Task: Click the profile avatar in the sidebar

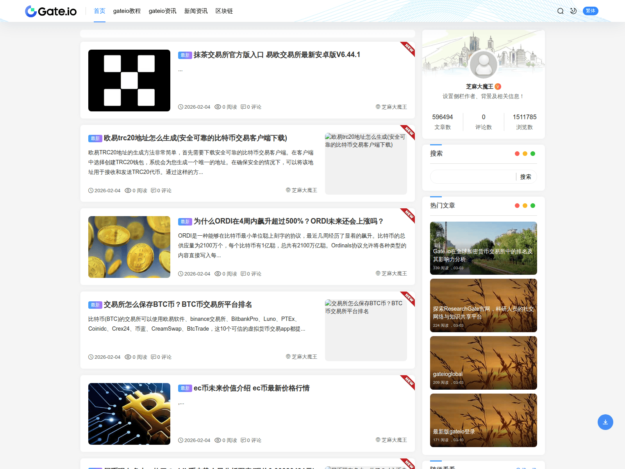Action: click(x=483, y=64)
